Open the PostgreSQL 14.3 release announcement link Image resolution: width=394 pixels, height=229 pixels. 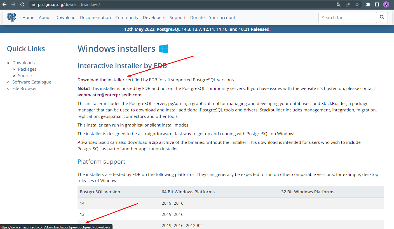tap(213, 29)
